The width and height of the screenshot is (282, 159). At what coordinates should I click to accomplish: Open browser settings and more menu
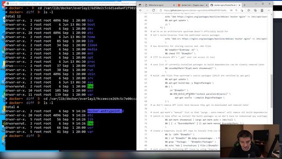click(269, 11)
